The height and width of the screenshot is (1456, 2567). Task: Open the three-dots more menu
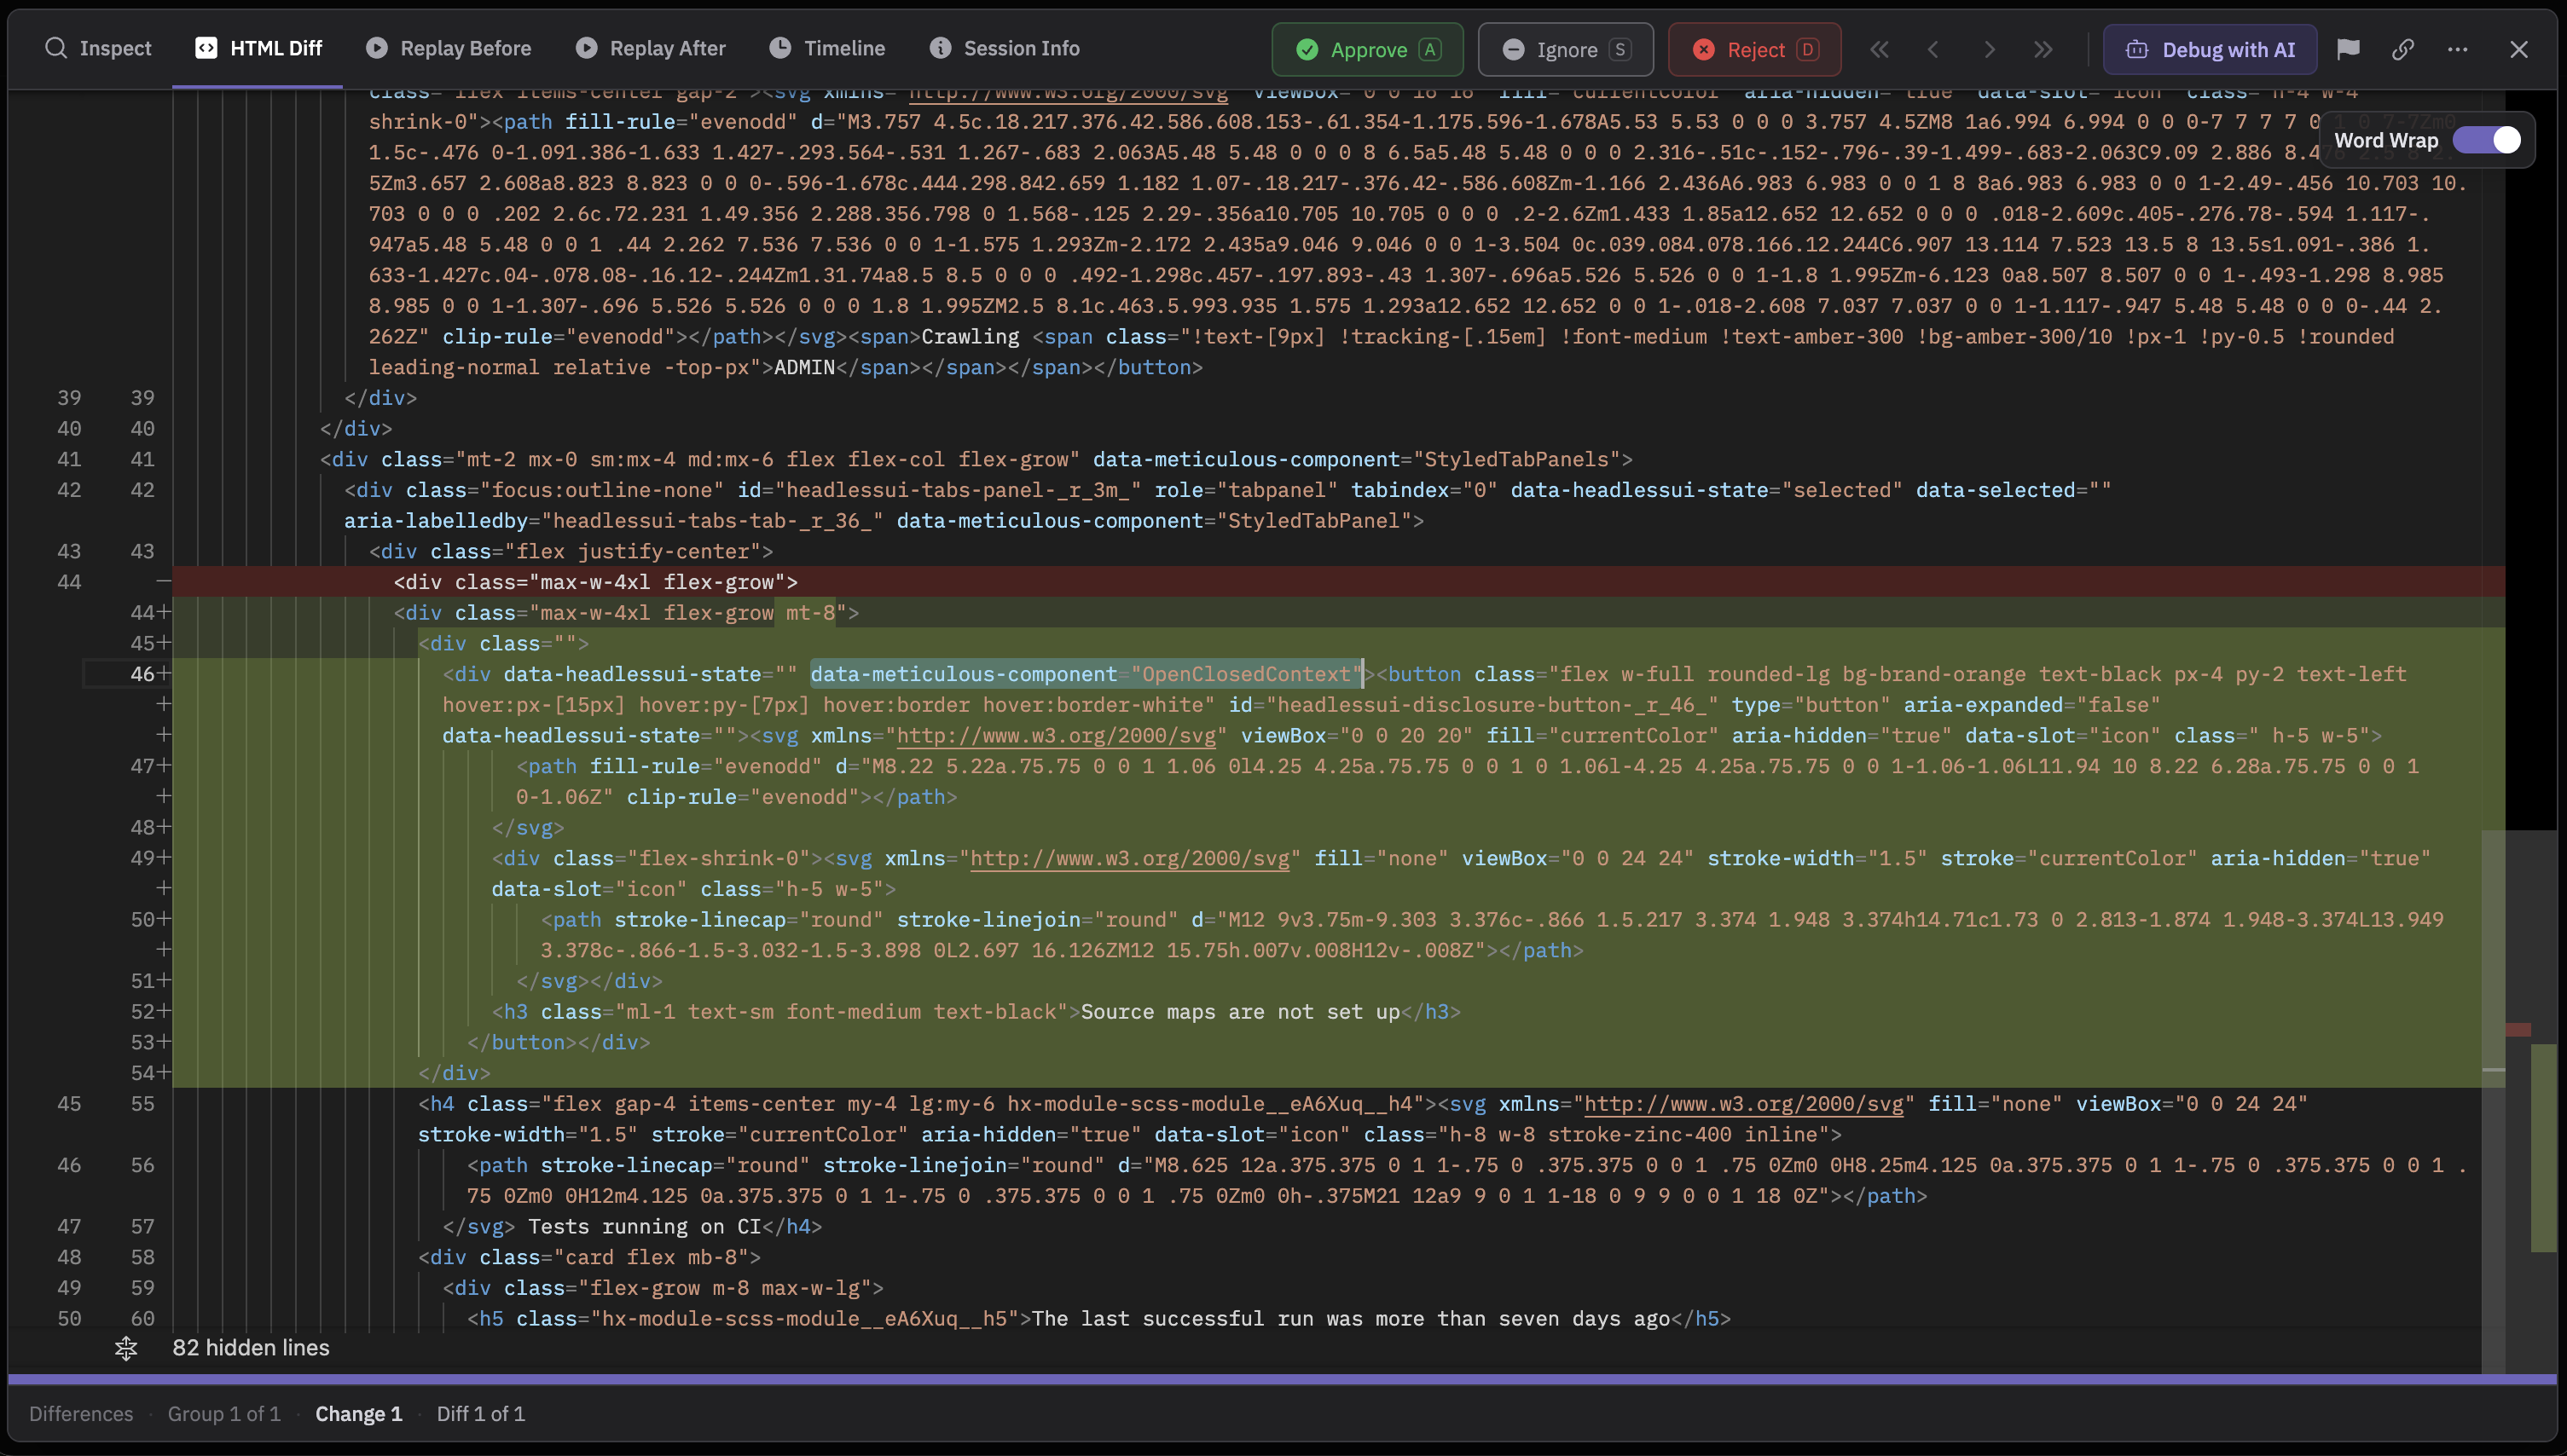click(2457, 50)
